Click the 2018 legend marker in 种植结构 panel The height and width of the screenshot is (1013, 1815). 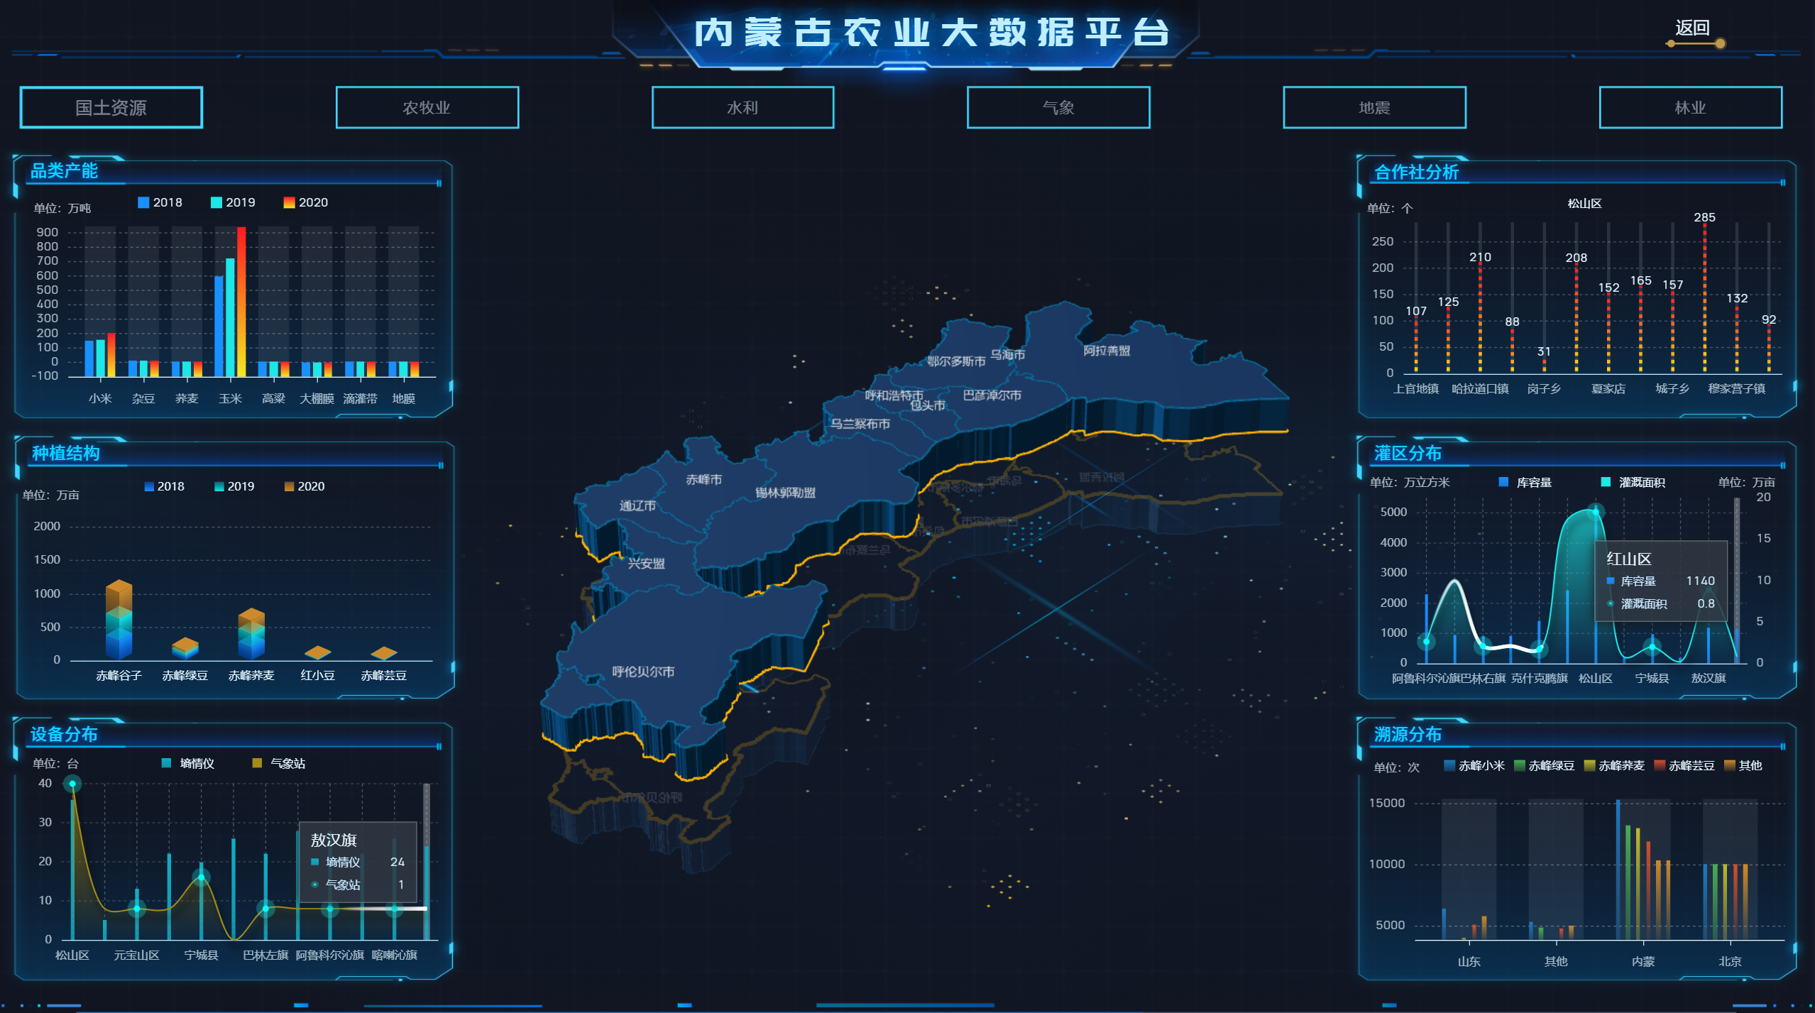[x=148, y=486]
